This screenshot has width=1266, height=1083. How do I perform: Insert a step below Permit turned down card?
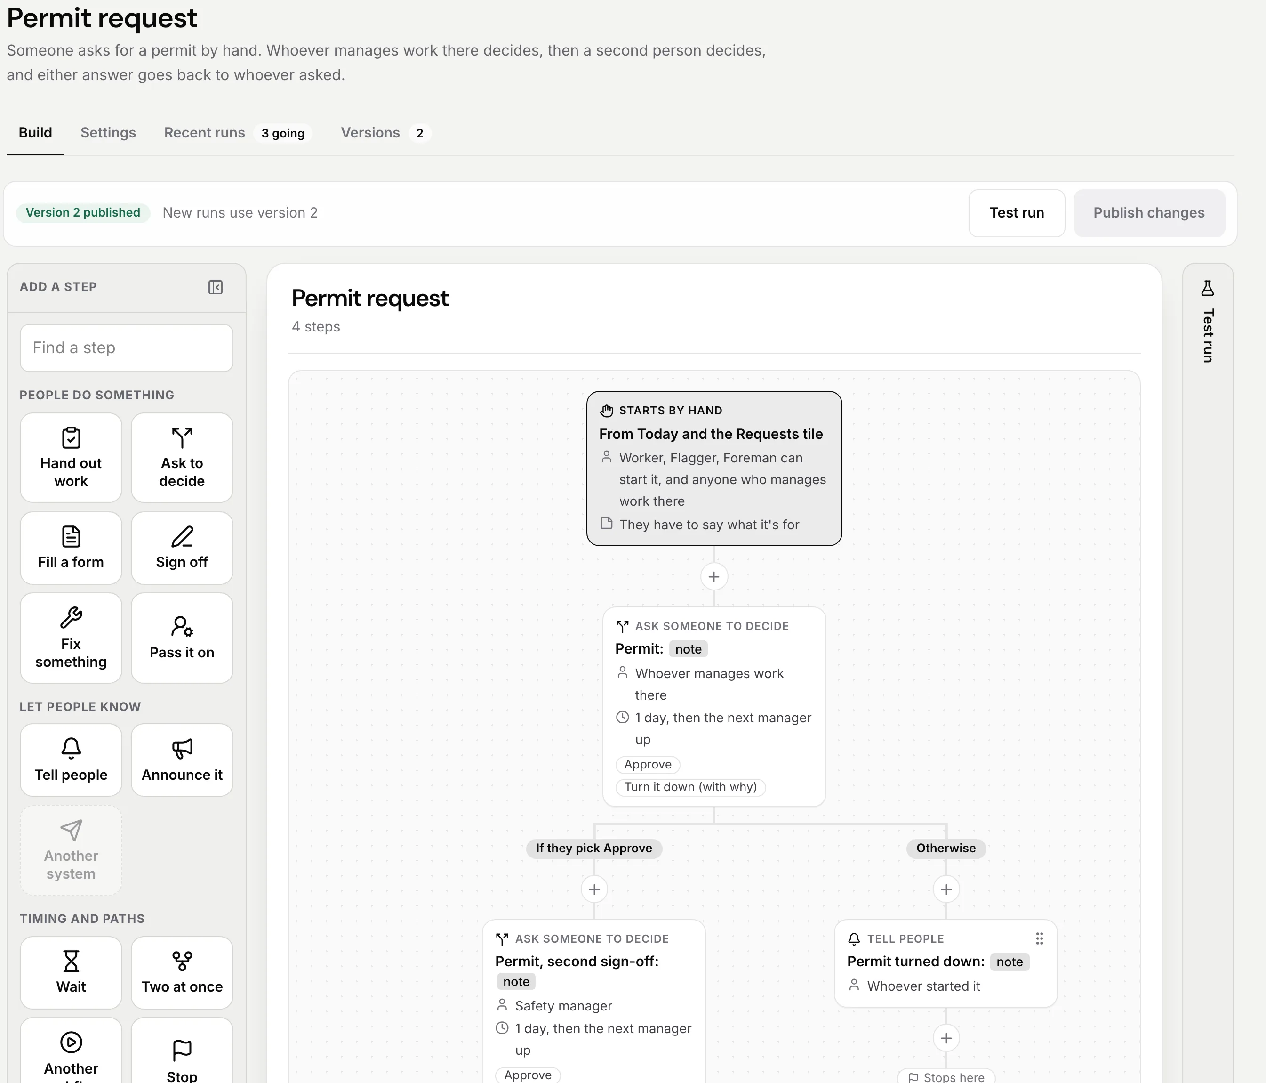946,1038
